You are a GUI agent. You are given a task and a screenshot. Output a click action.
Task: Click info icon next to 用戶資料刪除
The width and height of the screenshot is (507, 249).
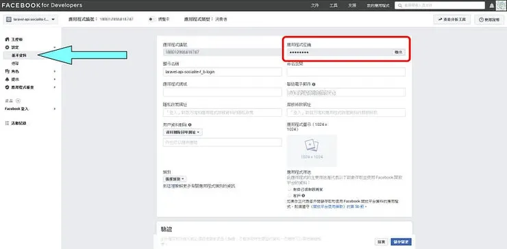click(190, 124)
